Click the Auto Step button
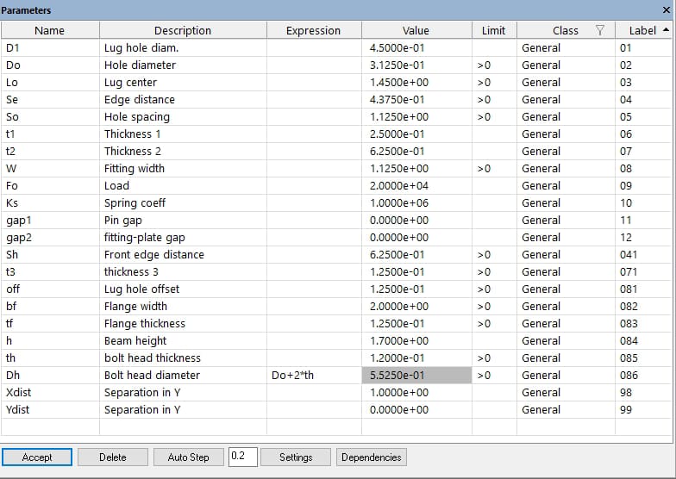Viewport: 676px width, 479px height. tap(188, 457)
